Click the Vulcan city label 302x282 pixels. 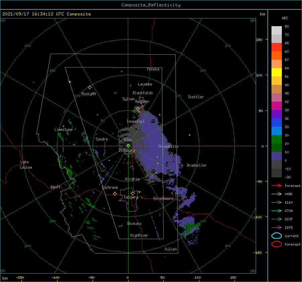171,249
